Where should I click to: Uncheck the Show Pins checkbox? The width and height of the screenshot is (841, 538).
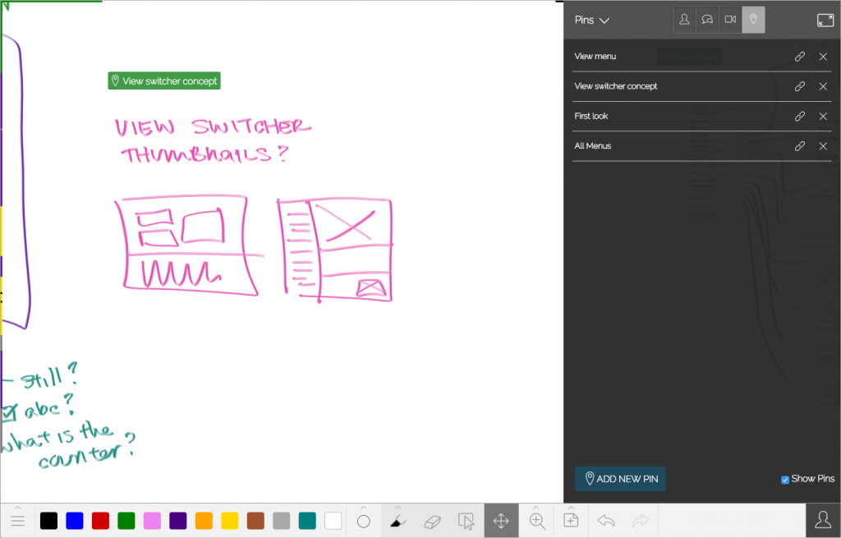(x=785, y=480)
